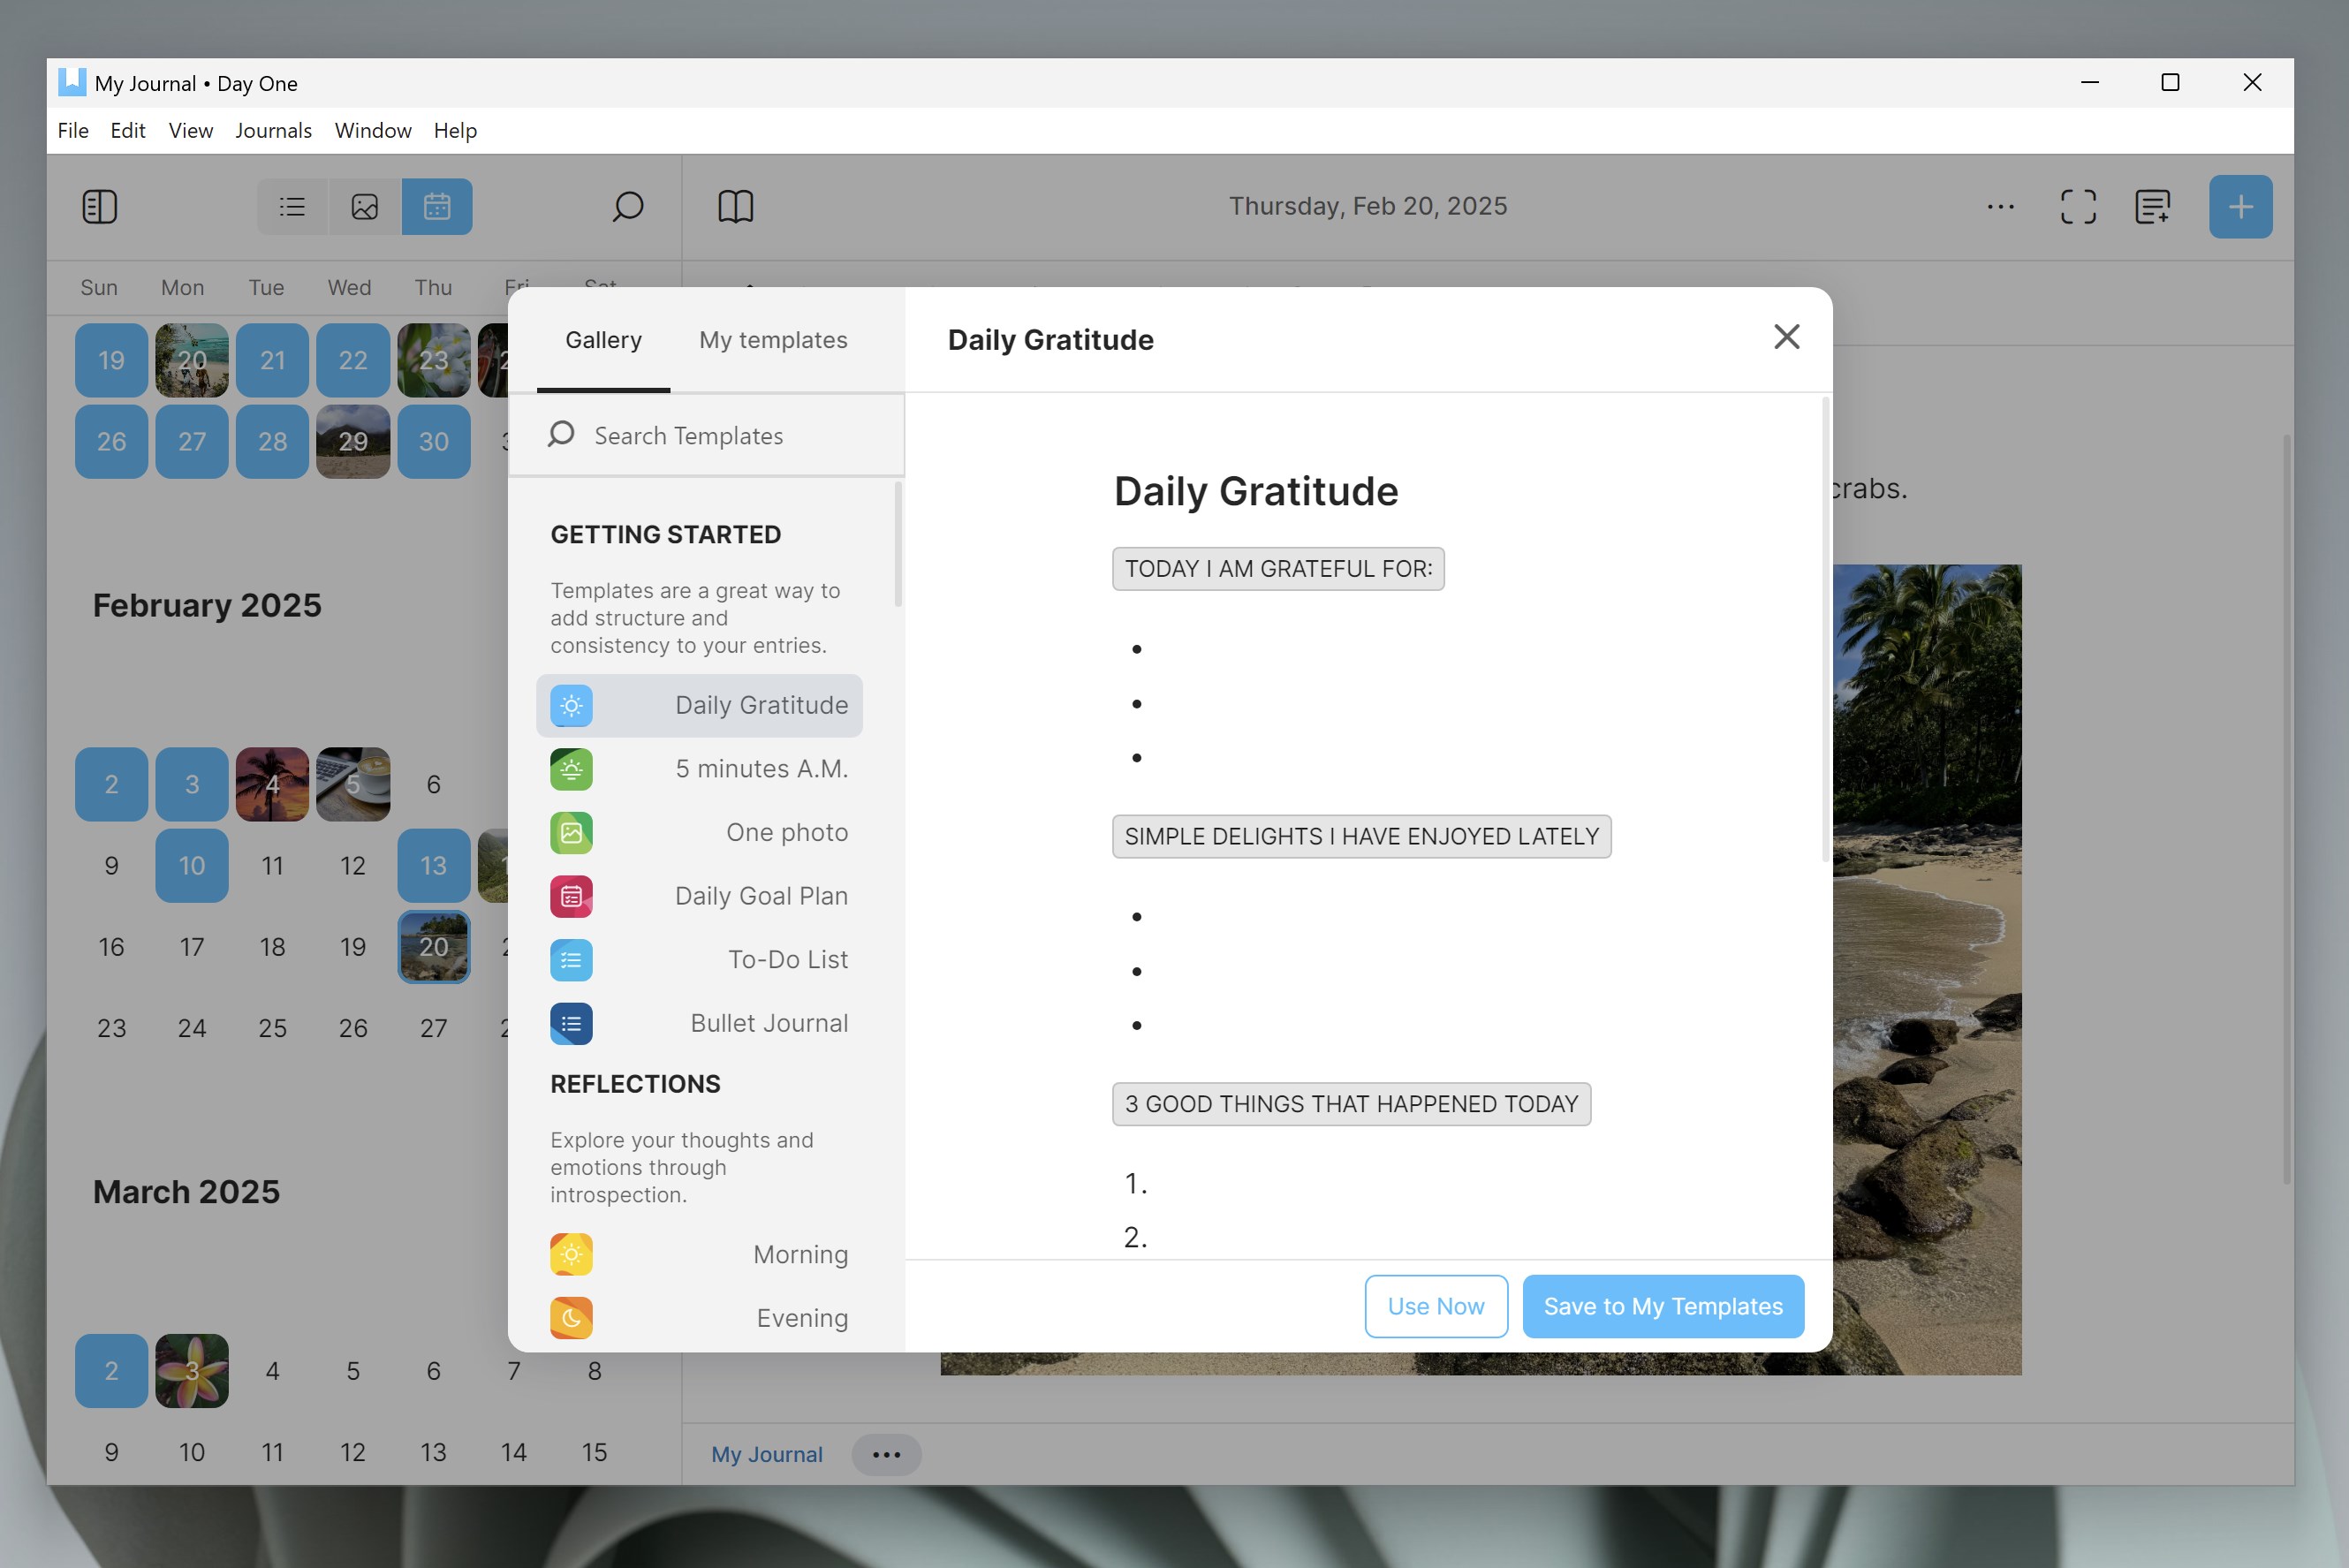The height and width of the screenshot is (1568, 2349).
Task: Save template with Save to My Templates
Action: tap(1662, 1306)
